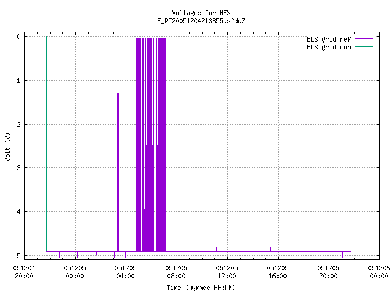This screenshot has height=293, width=391.
Task: Click the chart title 'Voltages for MEX'
Action: tap(201, 13)
